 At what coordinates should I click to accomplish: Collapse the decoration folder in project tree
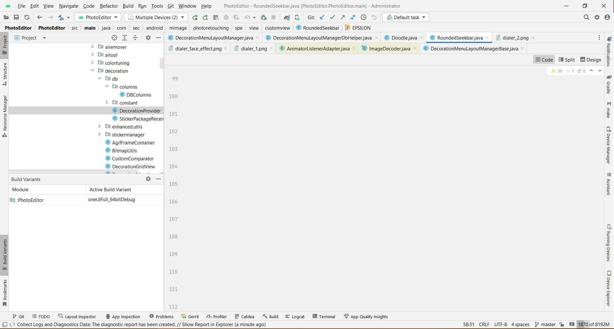point(93,71)
